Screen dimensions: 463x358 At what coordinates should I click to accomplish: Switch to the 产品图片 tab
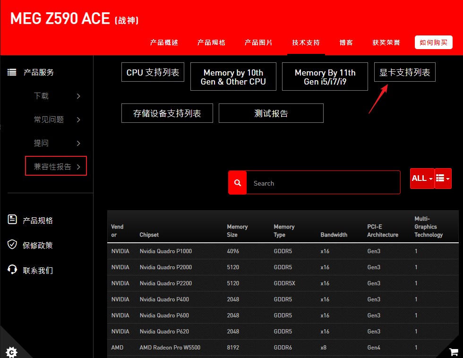tap(258, 43)
